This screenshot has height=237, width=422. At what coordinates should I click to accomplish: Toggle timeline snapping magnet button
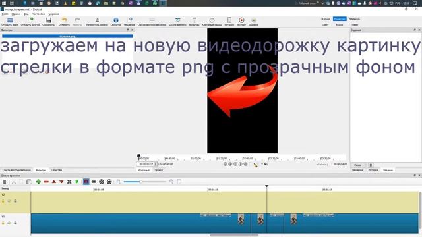[x=86, y=182]
